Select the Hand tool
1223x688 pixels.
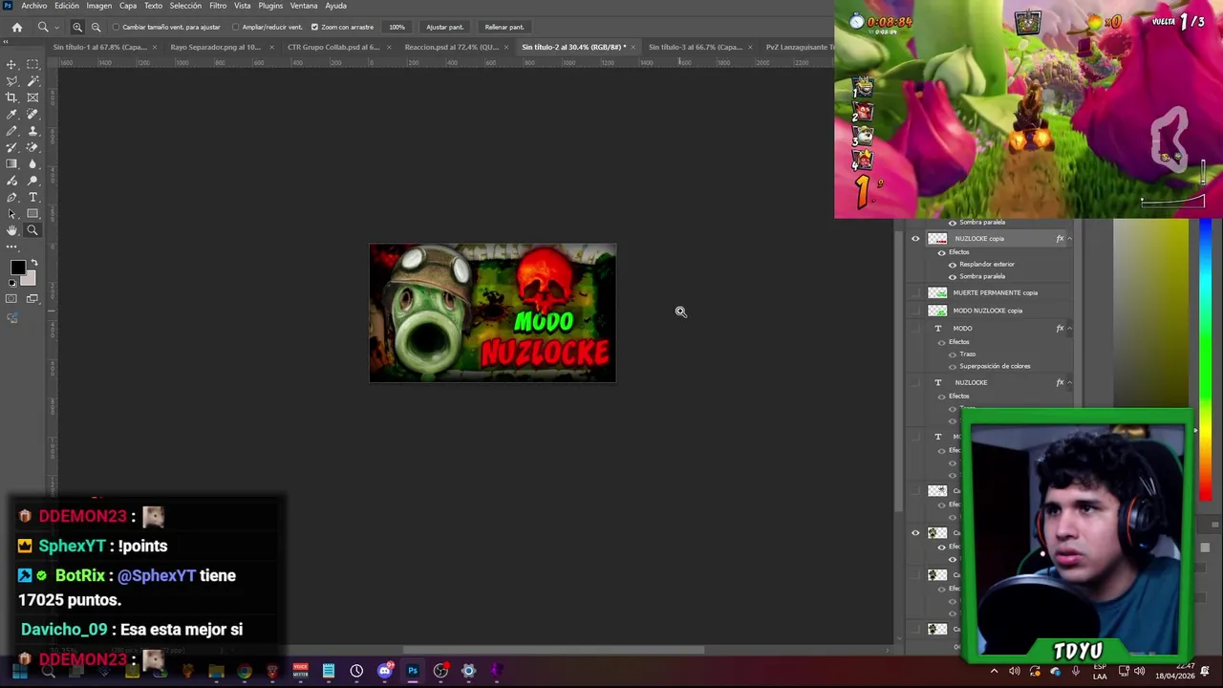(11, 230)
